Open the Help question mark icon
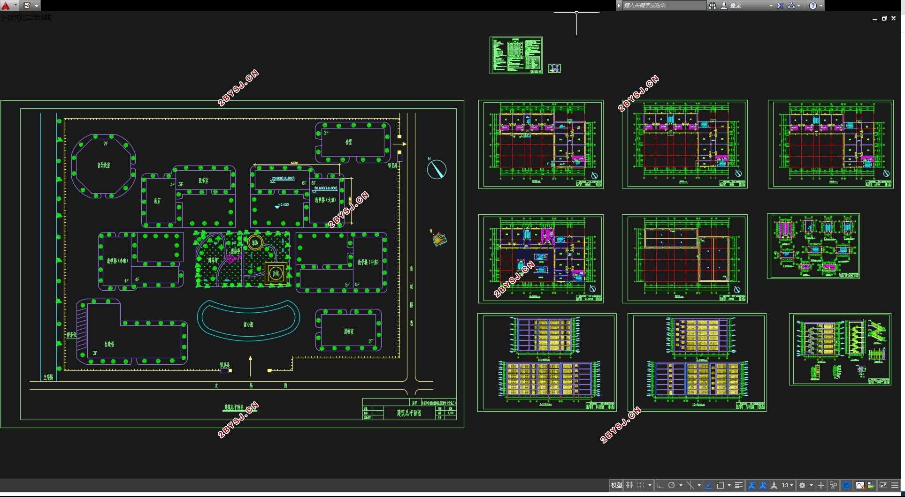Image resolution: width=905 pixels, height=497 pixels. coord(813,6)
